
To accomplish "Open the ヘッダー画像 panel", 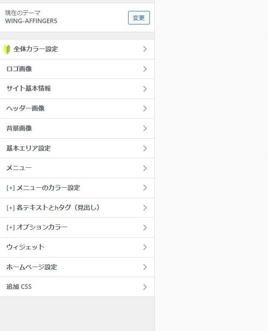I will (77, 108).
